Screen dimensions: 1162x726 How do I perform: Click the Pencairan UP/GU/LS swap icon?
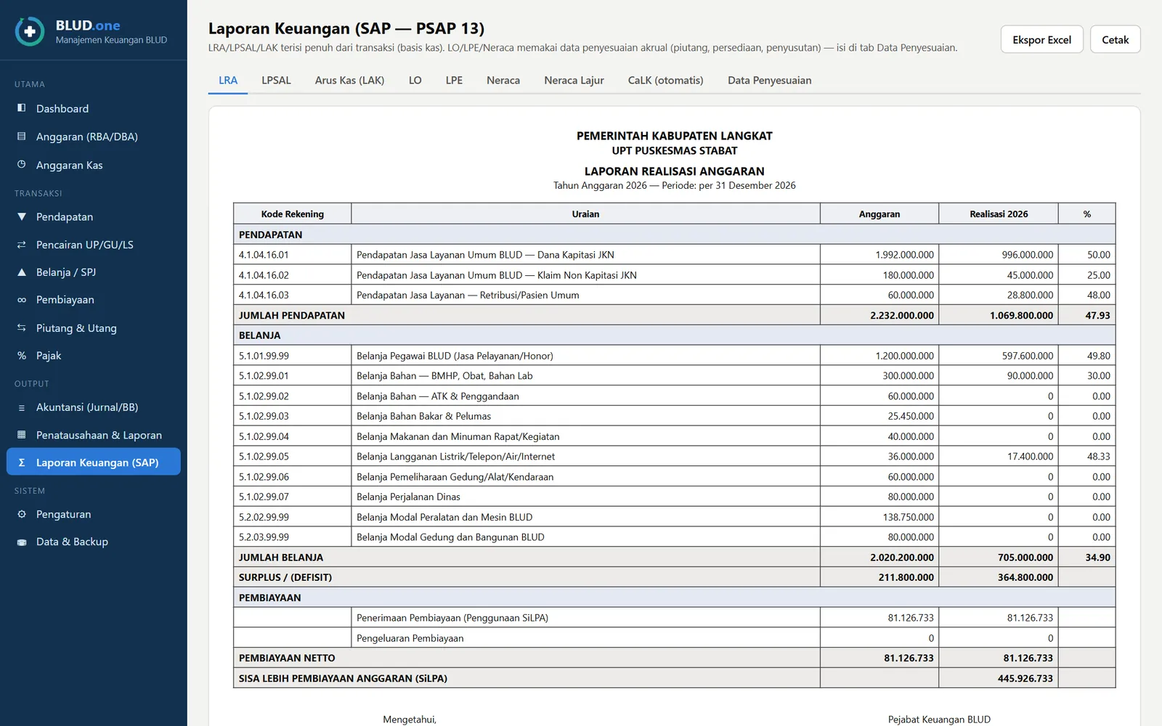[x=22, y=245]
